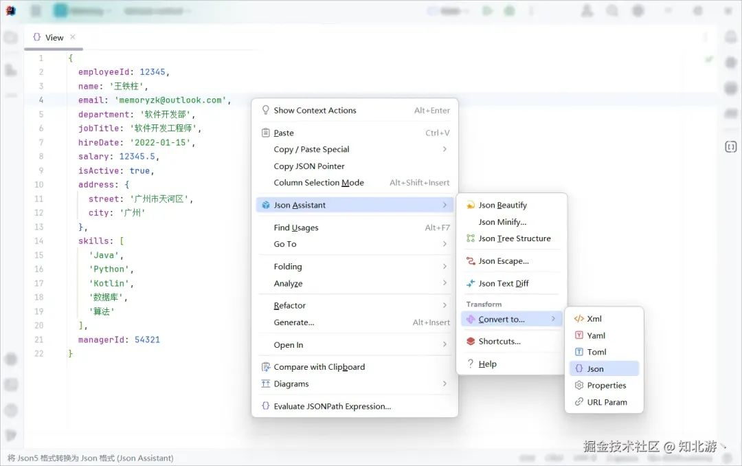Expand the Folding submenu arrow
The height and width of the screenshot is (466, 742).
pyautogui.click(x=445, y=267)
